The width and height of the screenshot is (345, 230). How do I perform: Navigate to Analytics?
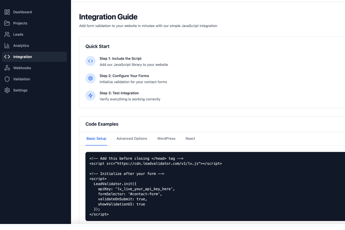coord(34,46)
